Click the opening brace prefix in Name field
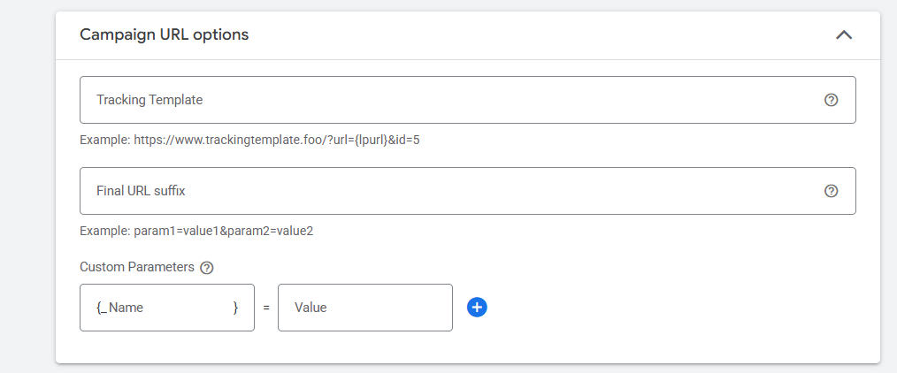The height and width of the screenshot is (373, 897). pyautogui.click(x=100, y=308)
